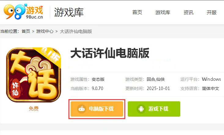Go to 首页 in top navigation
This screenshot has width=224, height=135.
(x=137, y=13)
